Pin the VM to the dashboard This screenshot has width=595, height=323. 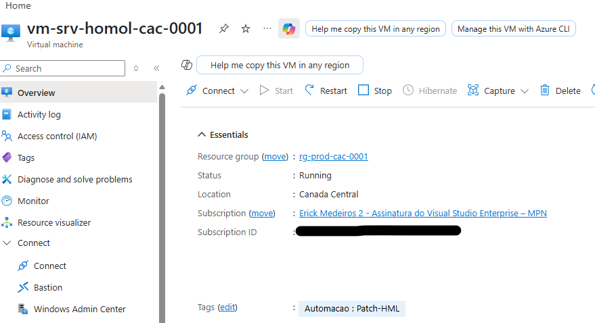click(x=224, y=28)
